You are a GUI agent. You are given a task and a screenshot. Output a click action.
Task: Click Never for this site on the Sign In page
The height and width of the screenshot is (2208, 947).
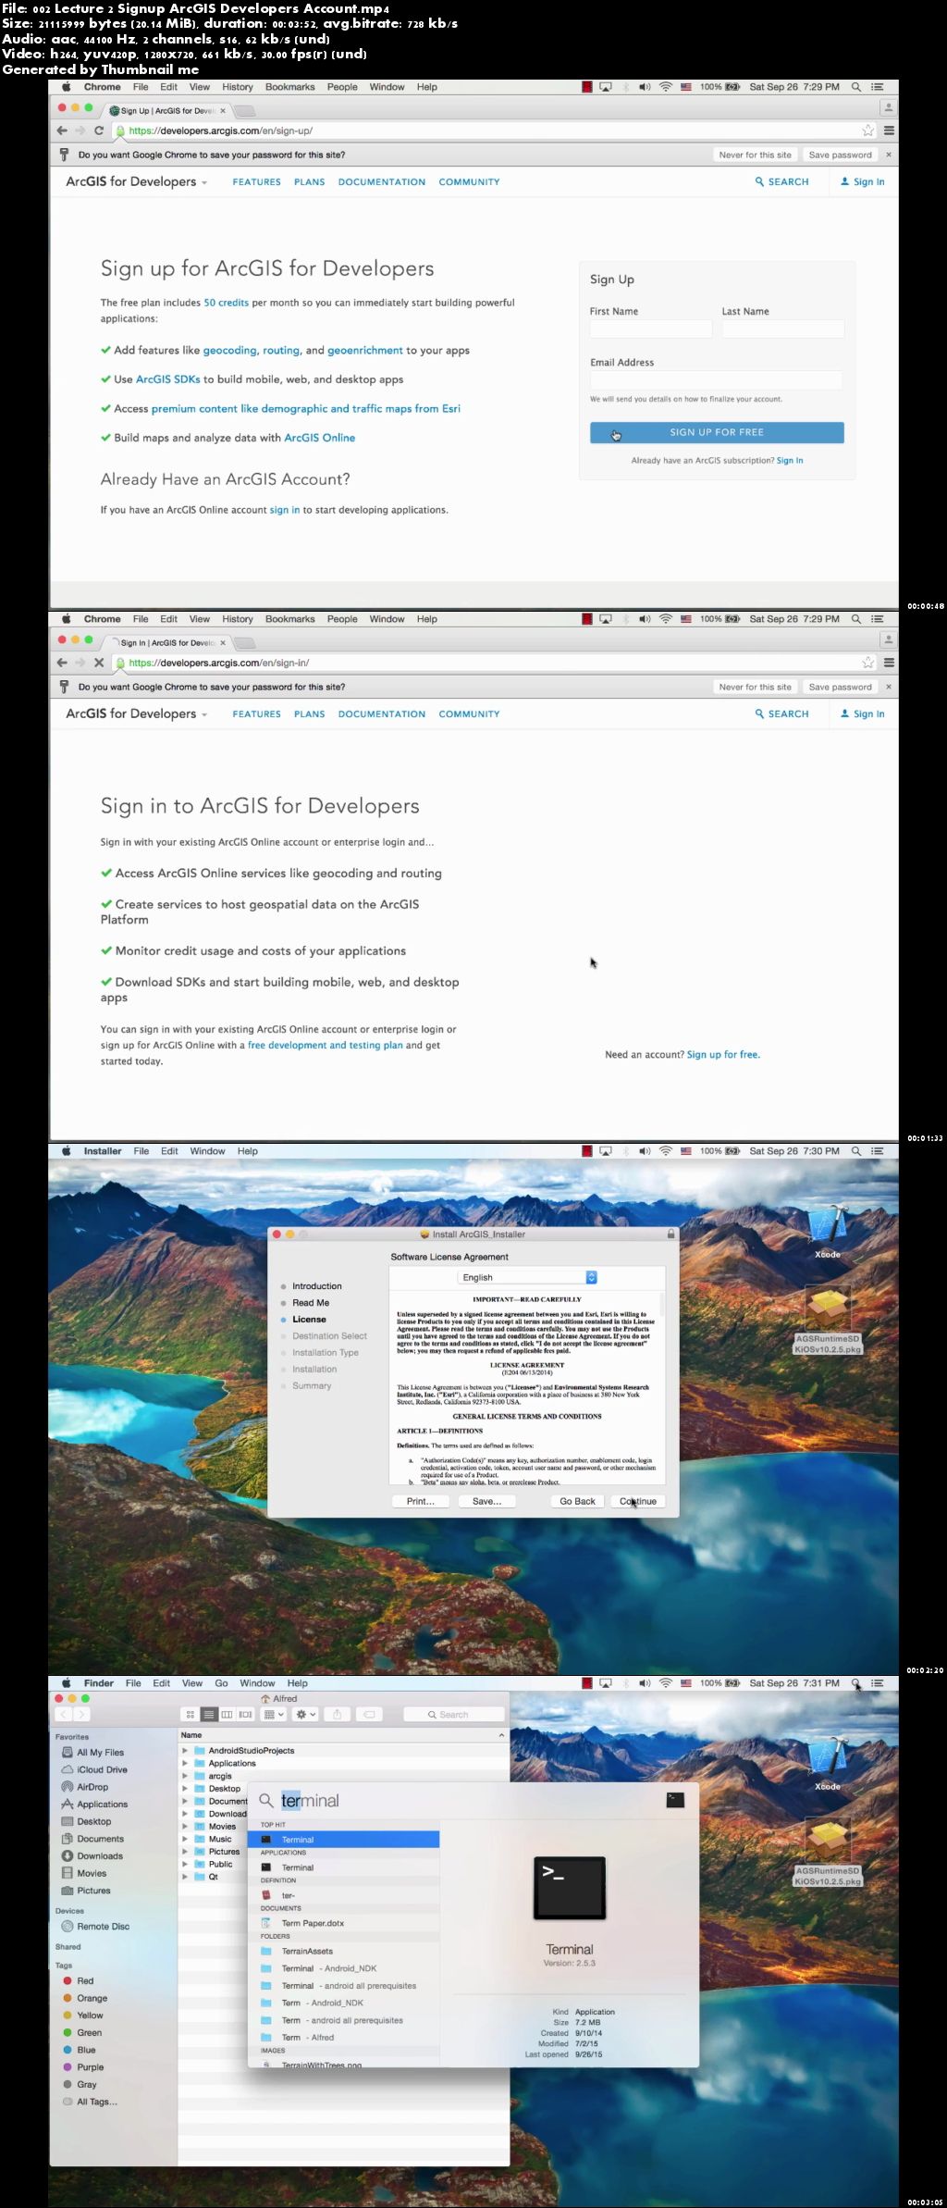[x=755, y=687]
